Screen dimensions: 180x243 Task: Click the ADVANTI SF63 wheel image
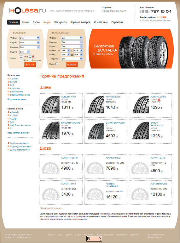pyautogui.click(x=51, y=194)
